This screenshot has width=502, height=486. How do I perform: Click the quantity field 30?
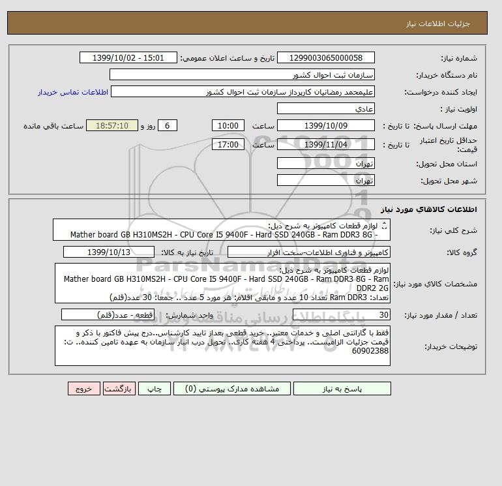click(x=341, y=314)
